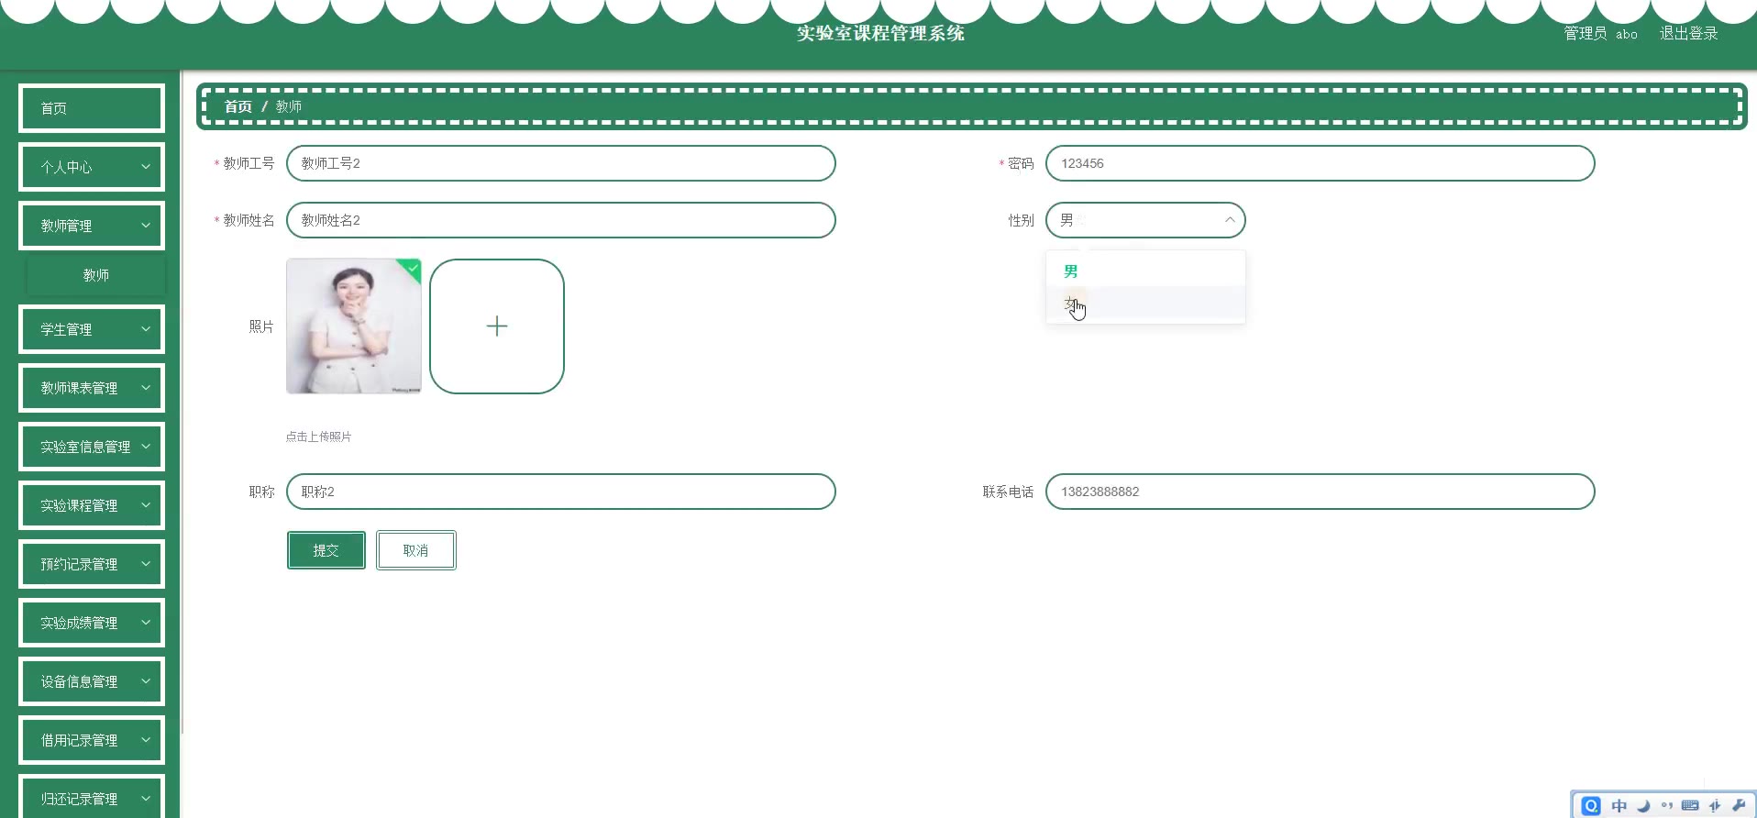1757x818 pixels.
Task: Click 取消 cancel button
Action: click(416, 550)
